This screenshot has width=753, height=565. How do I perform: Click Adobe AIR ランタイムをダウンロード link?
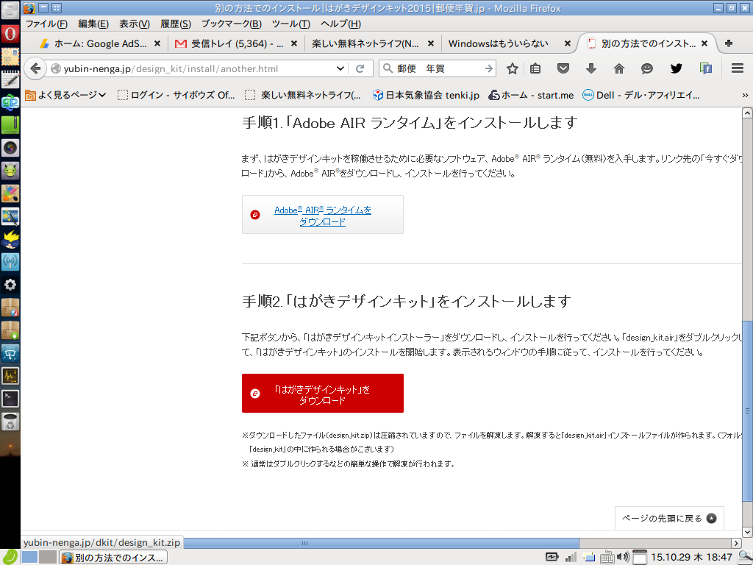point(323,216)
